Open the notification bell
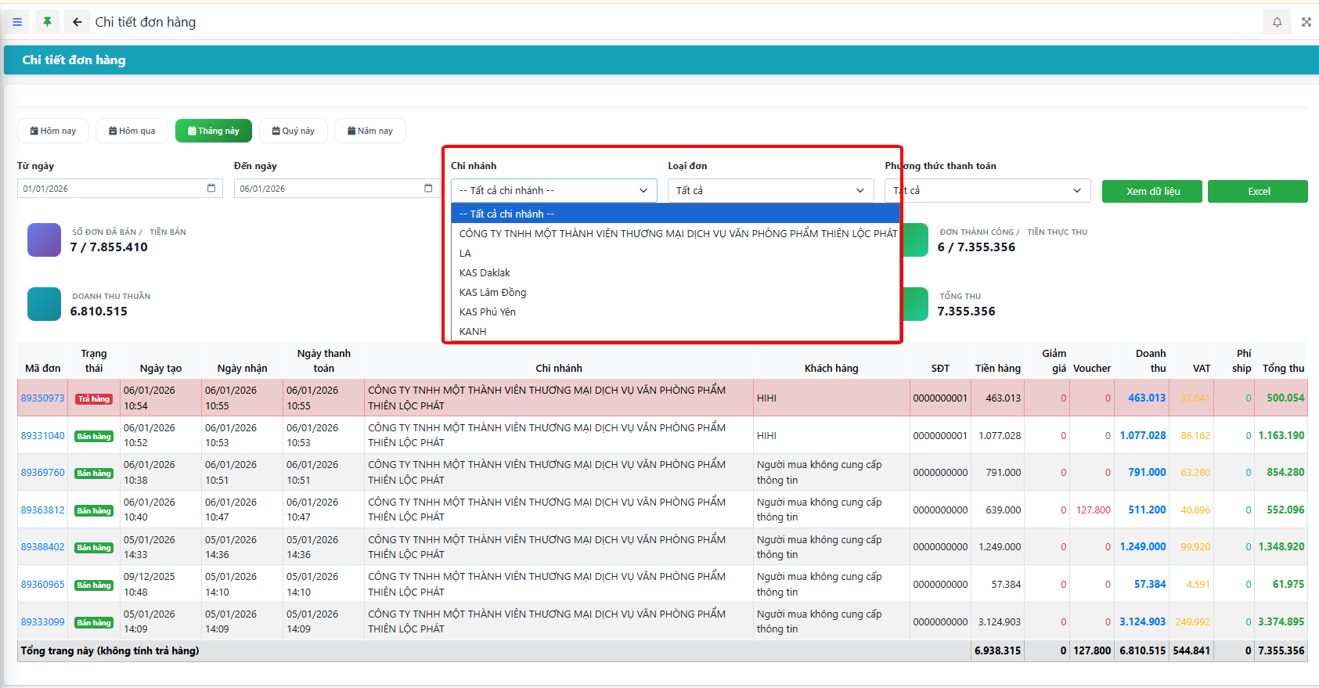This screenshot has width=1319, height=688. coord(1277,22)
